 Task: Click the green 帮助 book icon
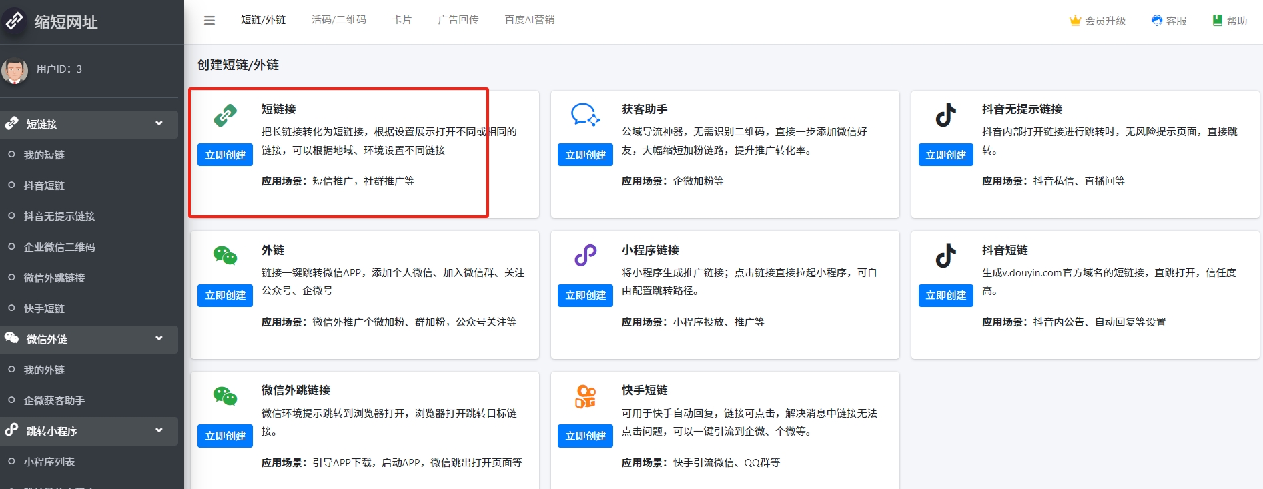(1218, 21)
